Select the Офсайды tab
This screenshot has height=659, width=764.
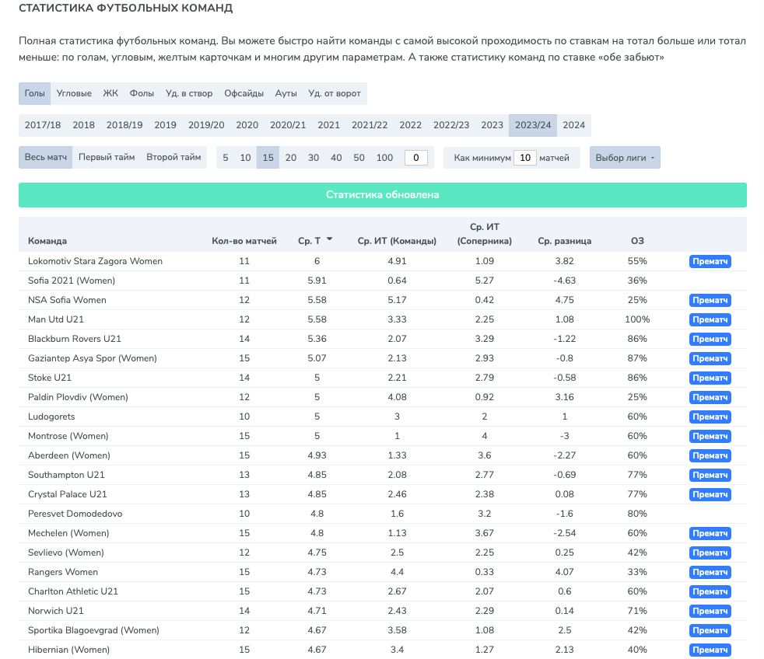pos(244,93)
